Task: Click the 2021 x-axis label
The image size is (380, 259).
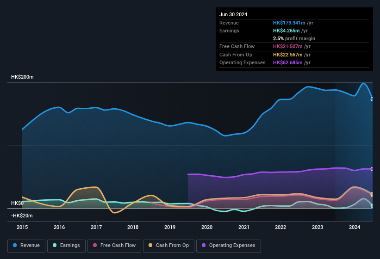Action: [244, 227]
